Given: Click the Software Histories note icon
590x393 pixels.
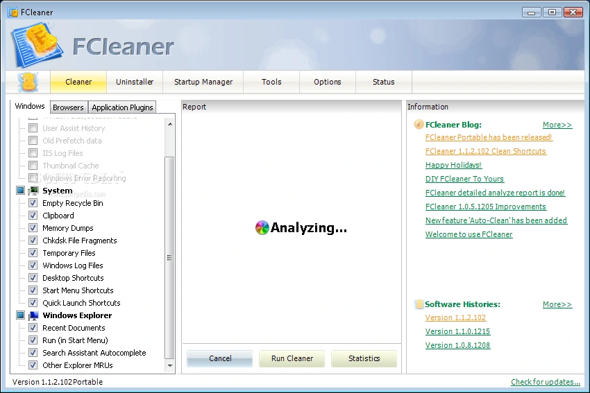Looking at the screenshot, I should click(419, 304).
